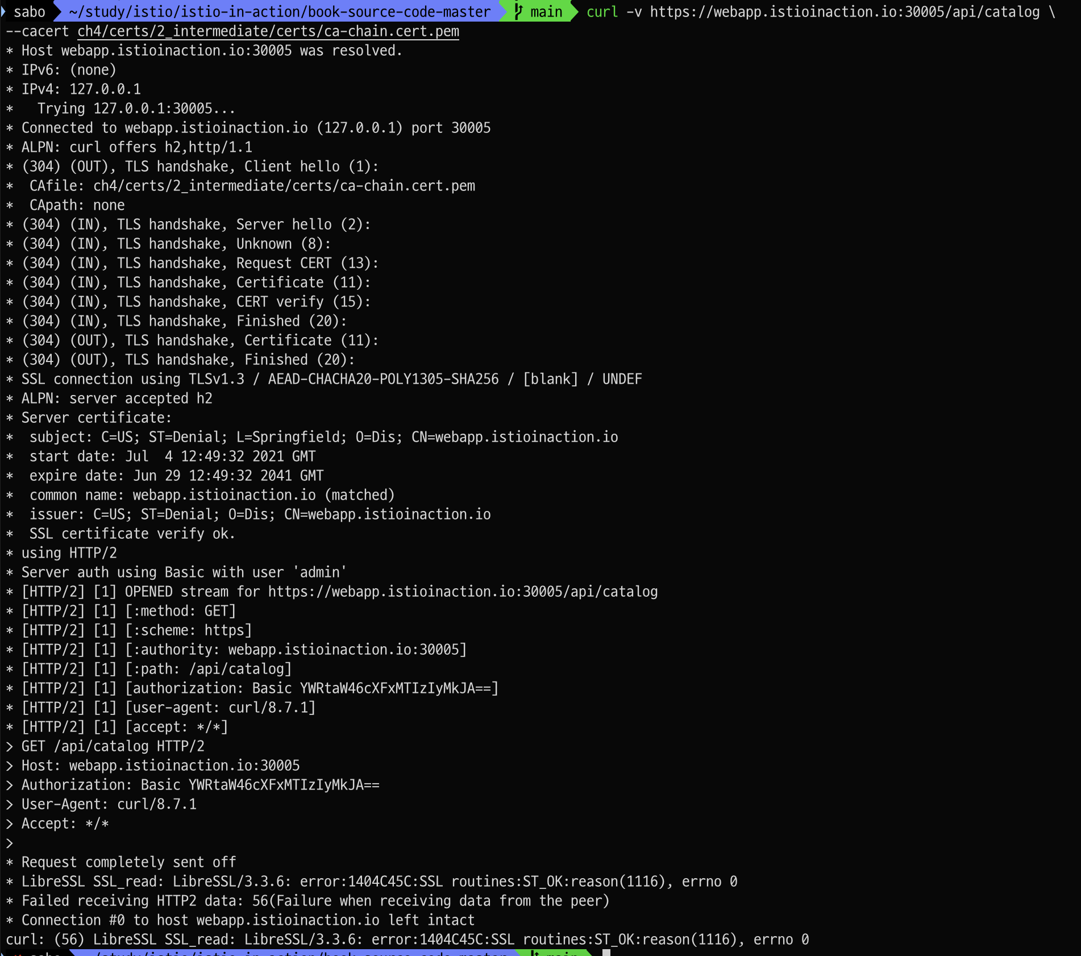Screen dimensions: 1081x956
Task: Click the 'curl' command word
Action: [x=602, y=11]
